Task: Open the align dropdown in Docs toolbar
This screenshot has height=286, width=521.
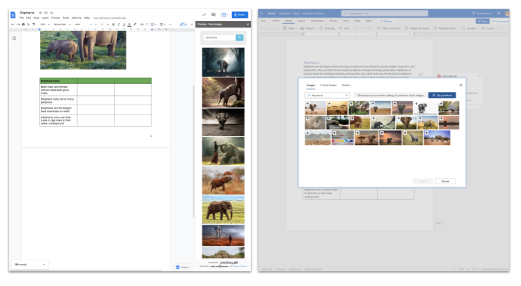Action: tap(163, 24)
